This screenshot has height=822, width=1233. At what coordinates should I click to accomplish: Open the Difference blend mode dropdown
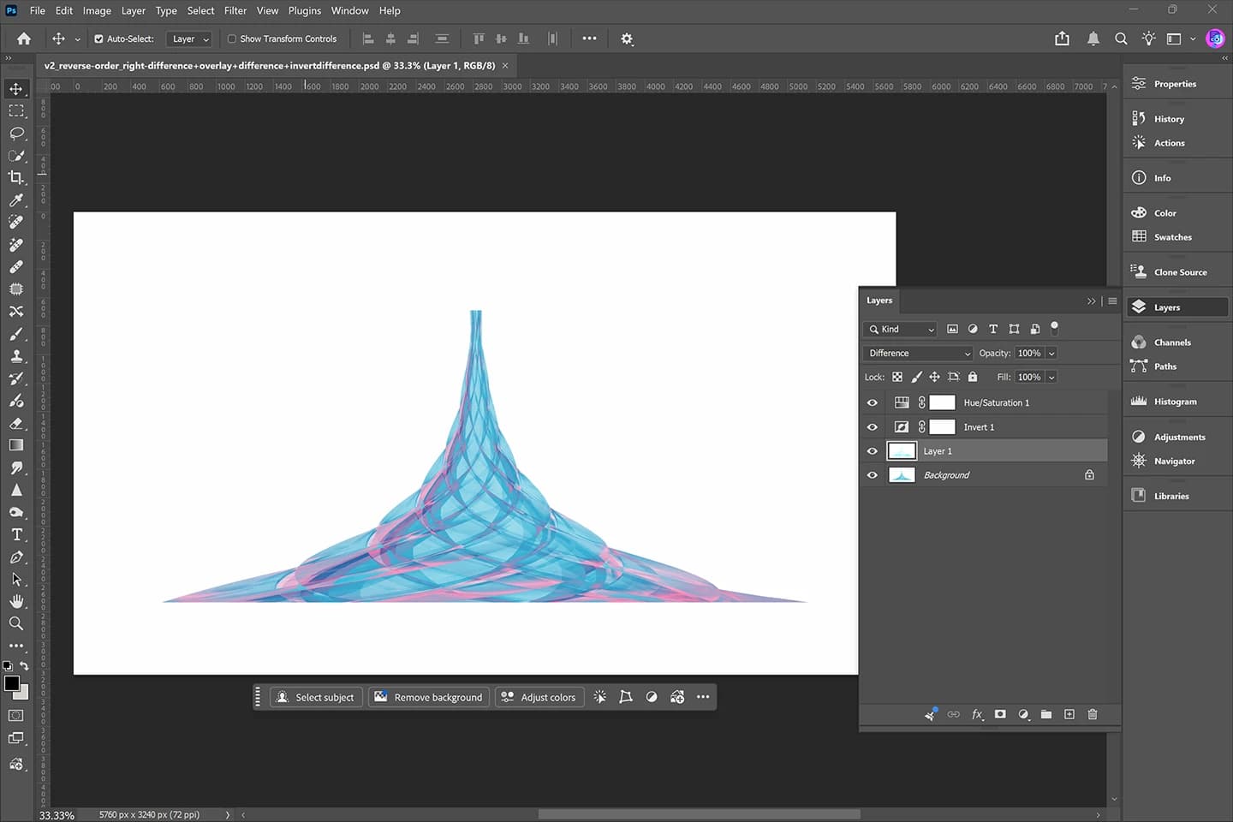click(x=919, y=353)
